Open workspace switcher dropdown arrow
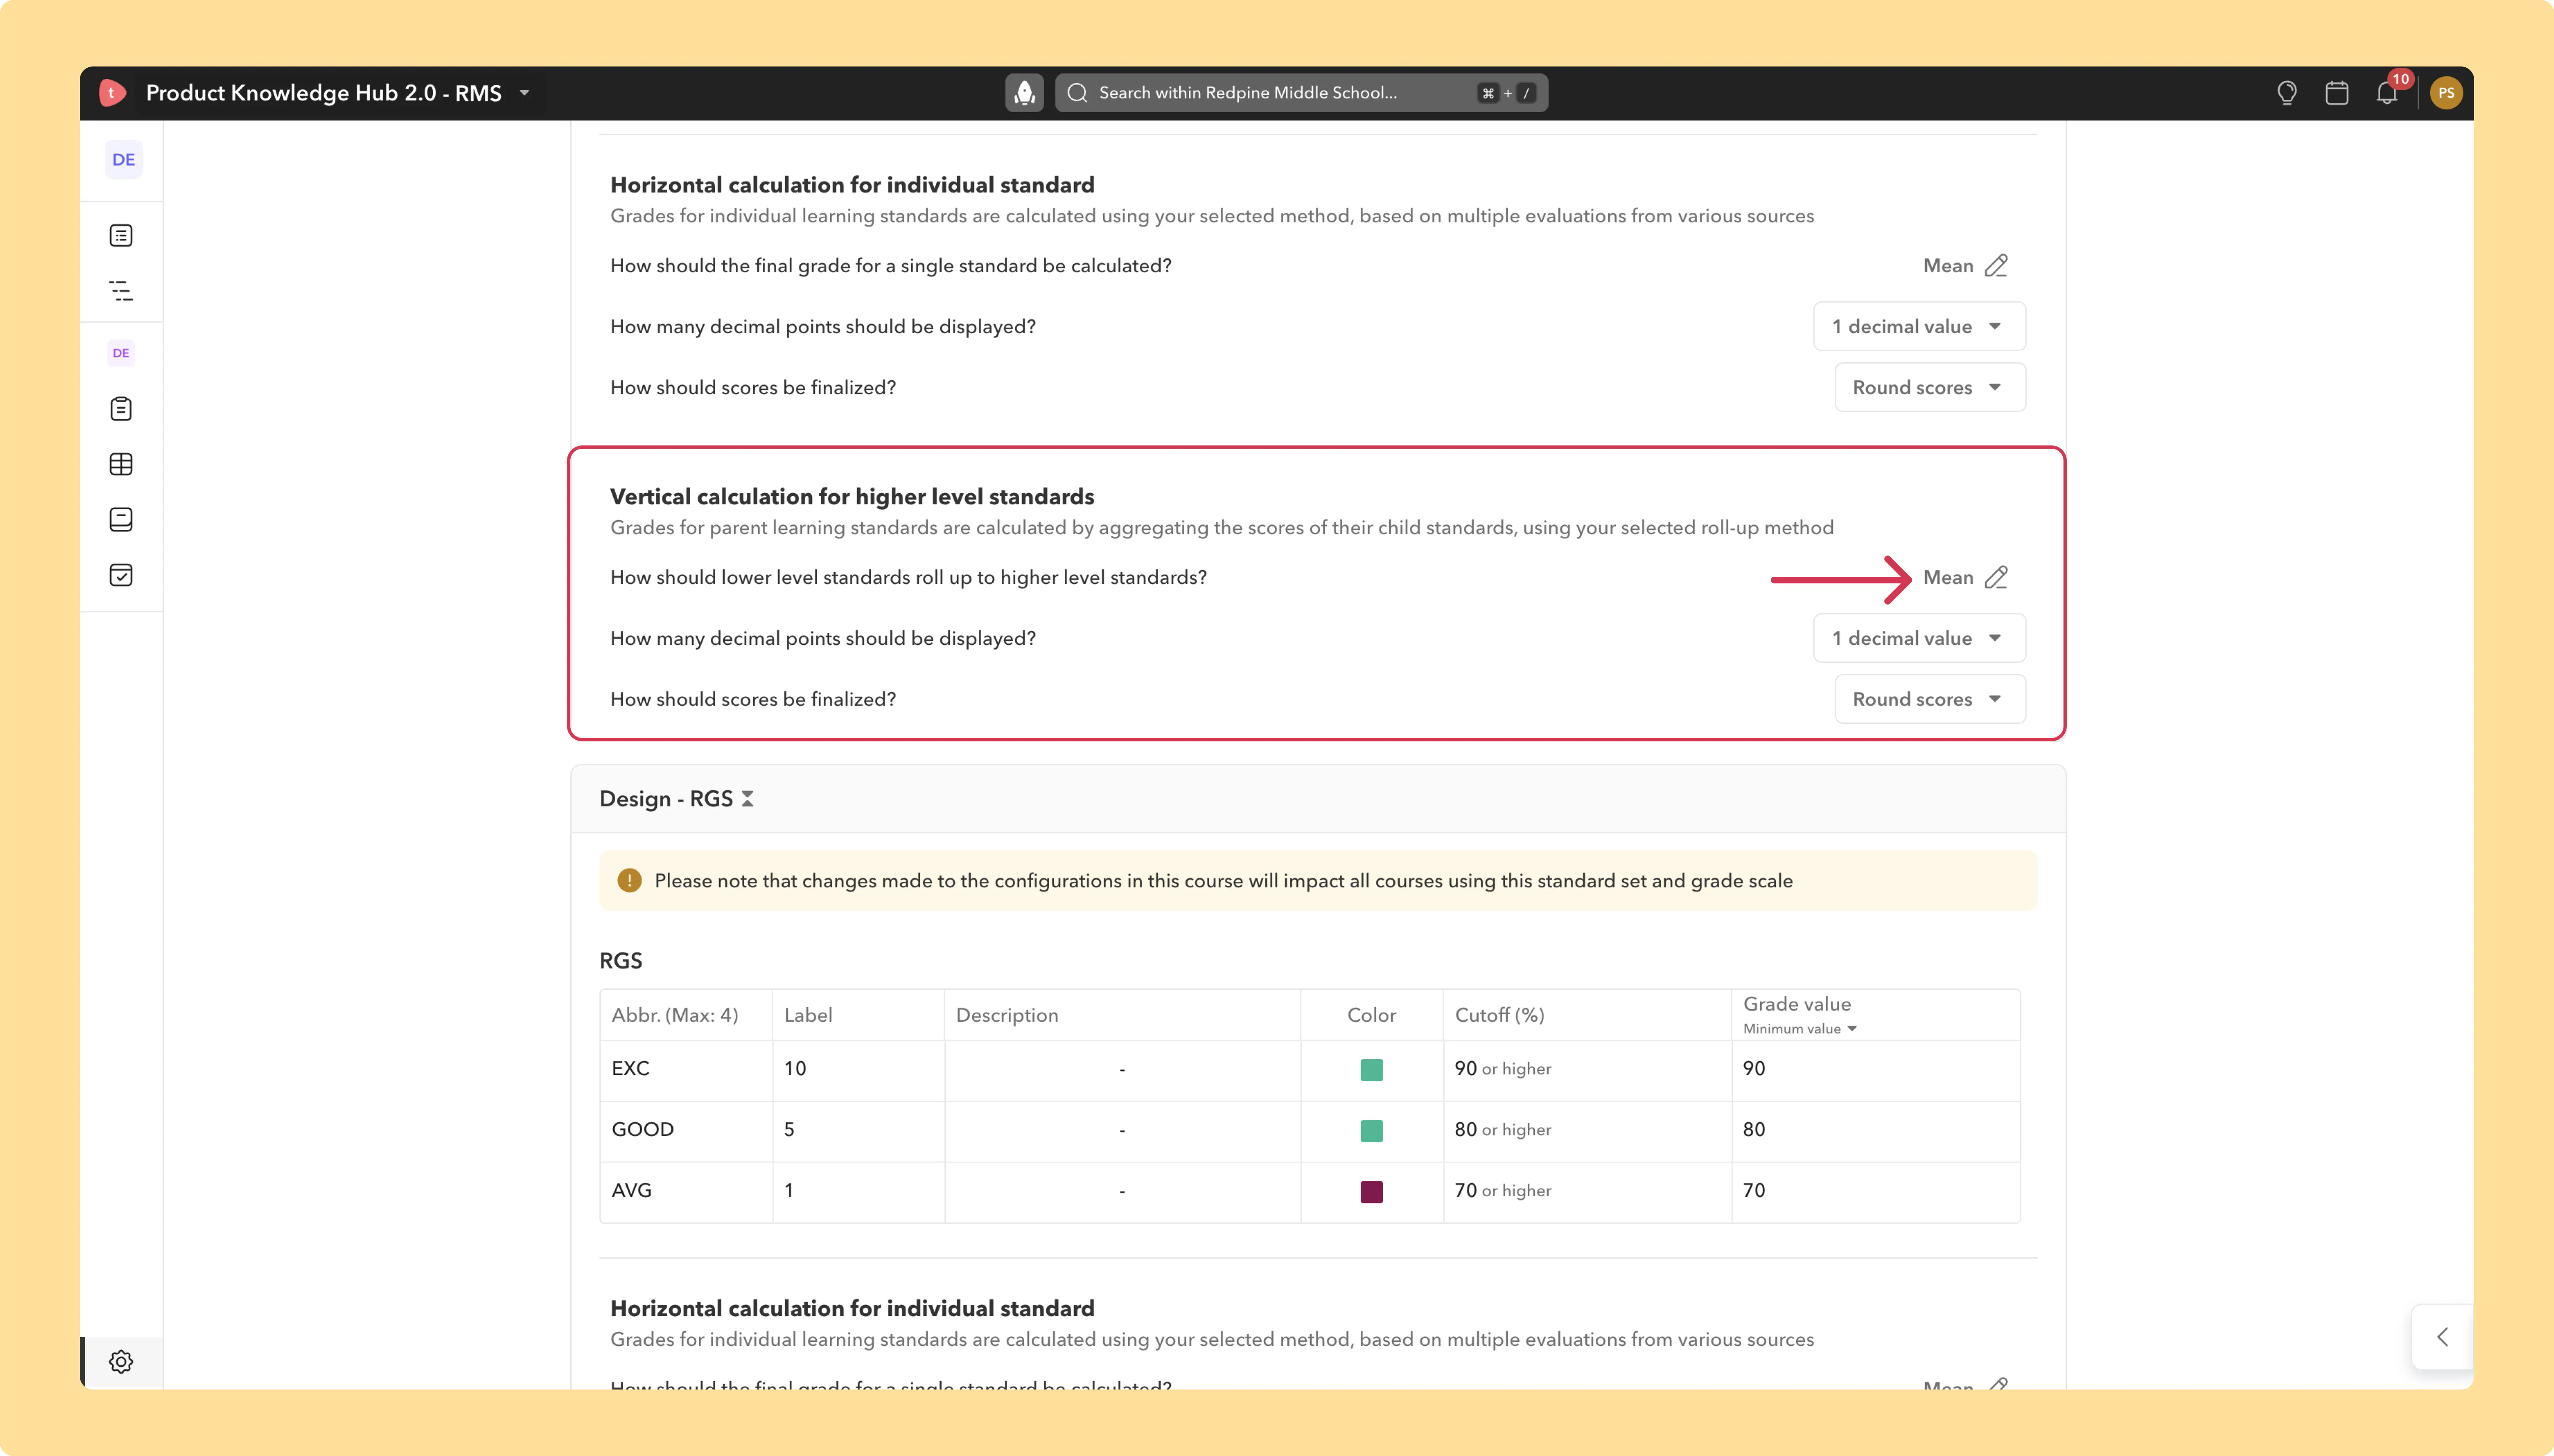Screen dimensions: 2554x1456 point(524,93)
